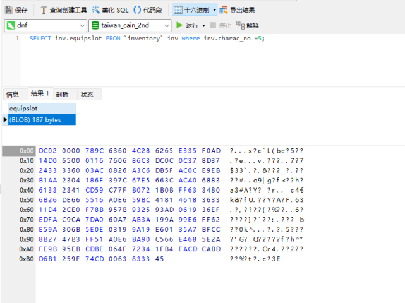This screenshot has width=405, height=303.
Task: Switch to the Status (状态) tab
Action: [x=87, y=94]
